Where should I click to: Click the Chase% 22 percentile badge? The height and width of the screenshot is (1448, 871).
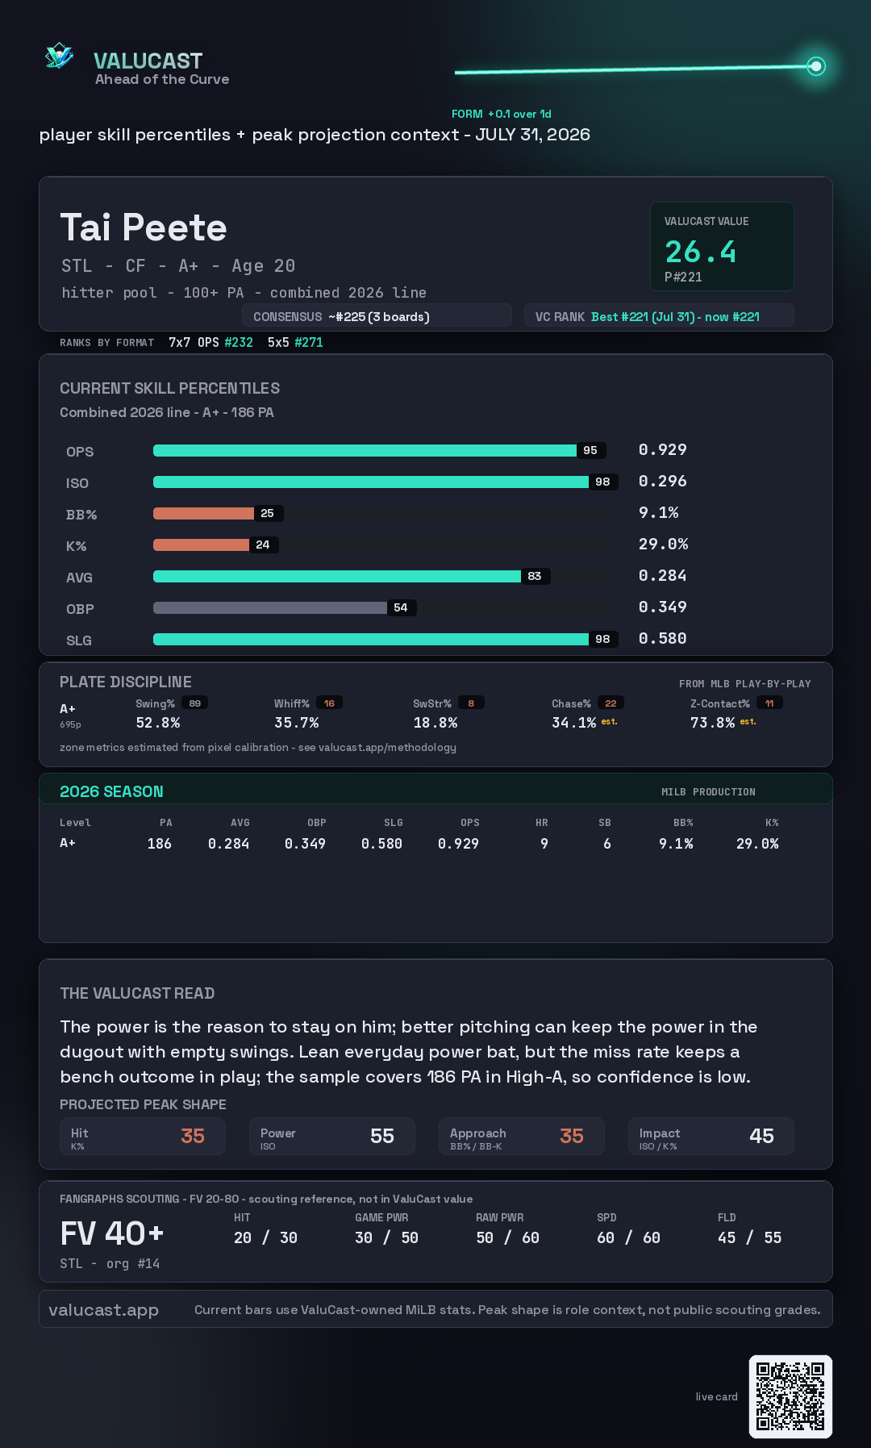click(611, 703)
